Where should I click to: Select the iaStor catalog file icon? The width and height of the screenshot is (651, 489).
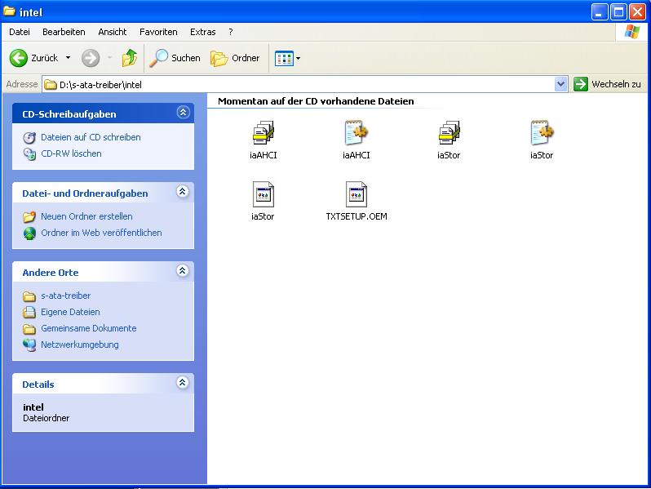(x=449, y=133)
